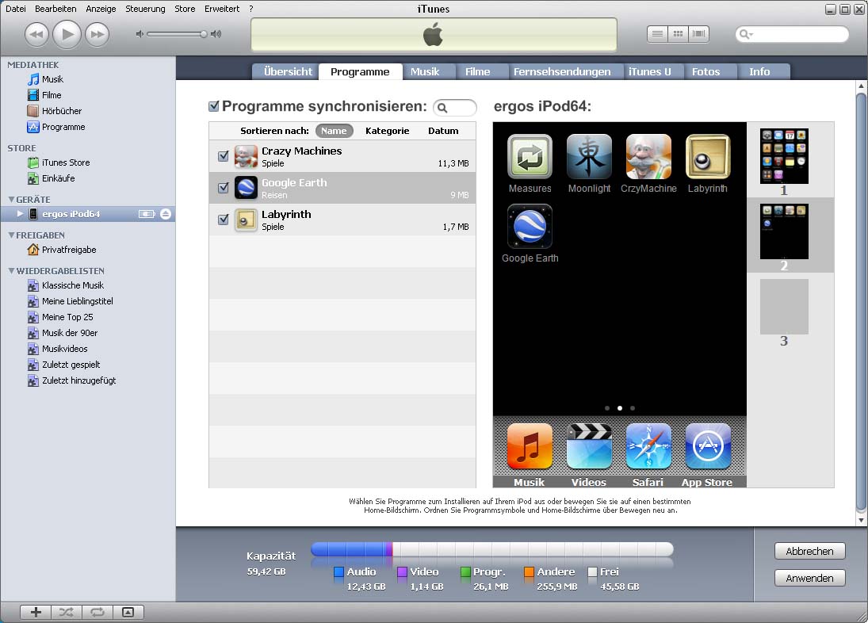Eject ergos iPod64 with the eject icon
The width and height of the screenshot is (868, 623).
[166, 214]
